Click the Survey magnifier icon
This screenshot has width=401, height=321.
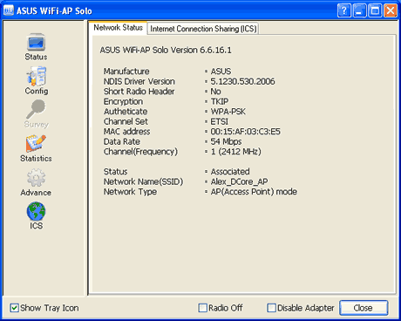click(x=36, y=109)
